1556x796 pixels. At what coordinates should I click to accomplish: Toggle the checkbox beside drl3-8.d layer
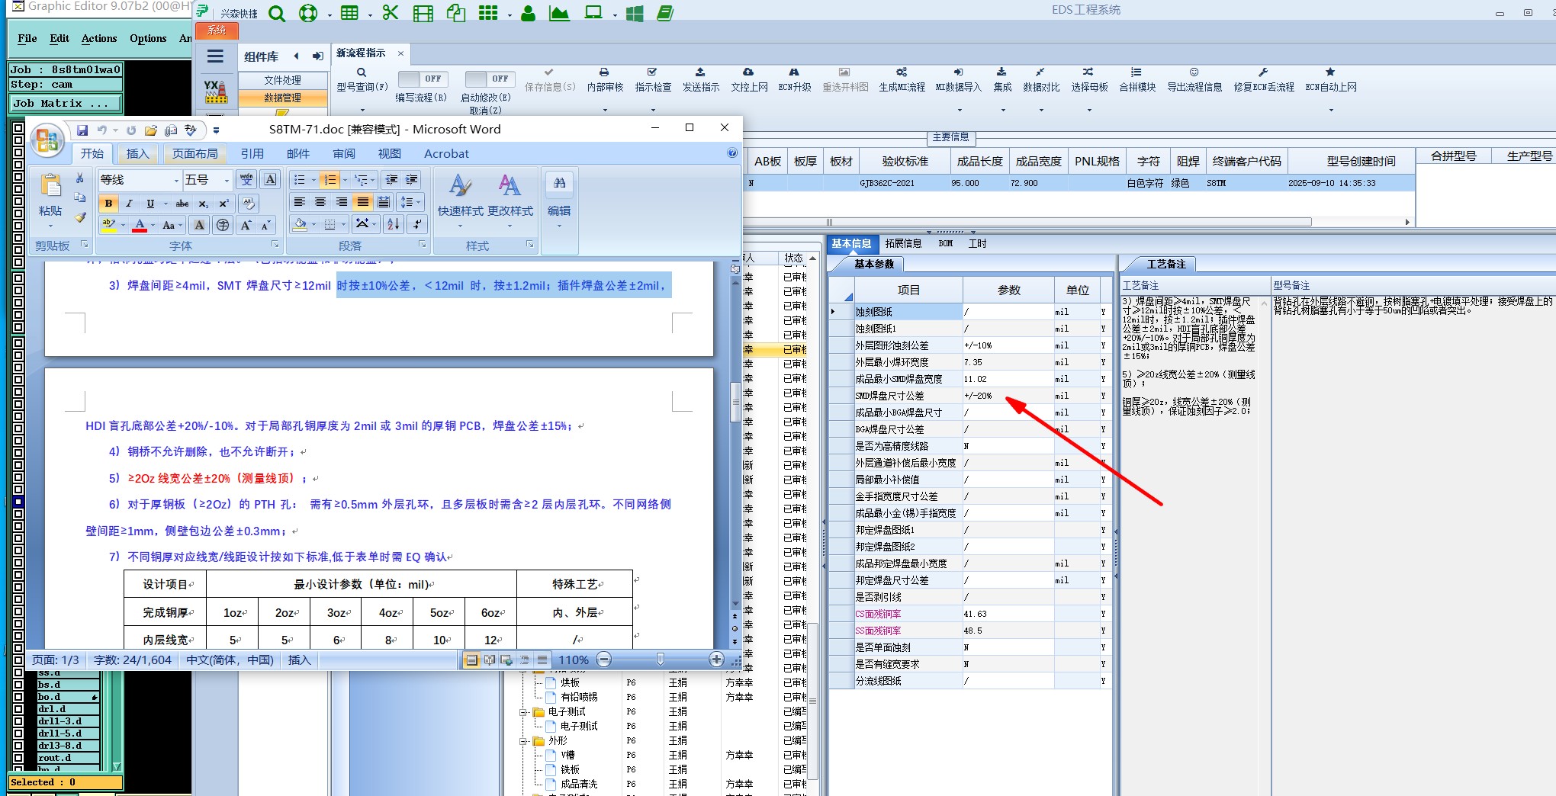pyautogui.click(x=19, y=746)
